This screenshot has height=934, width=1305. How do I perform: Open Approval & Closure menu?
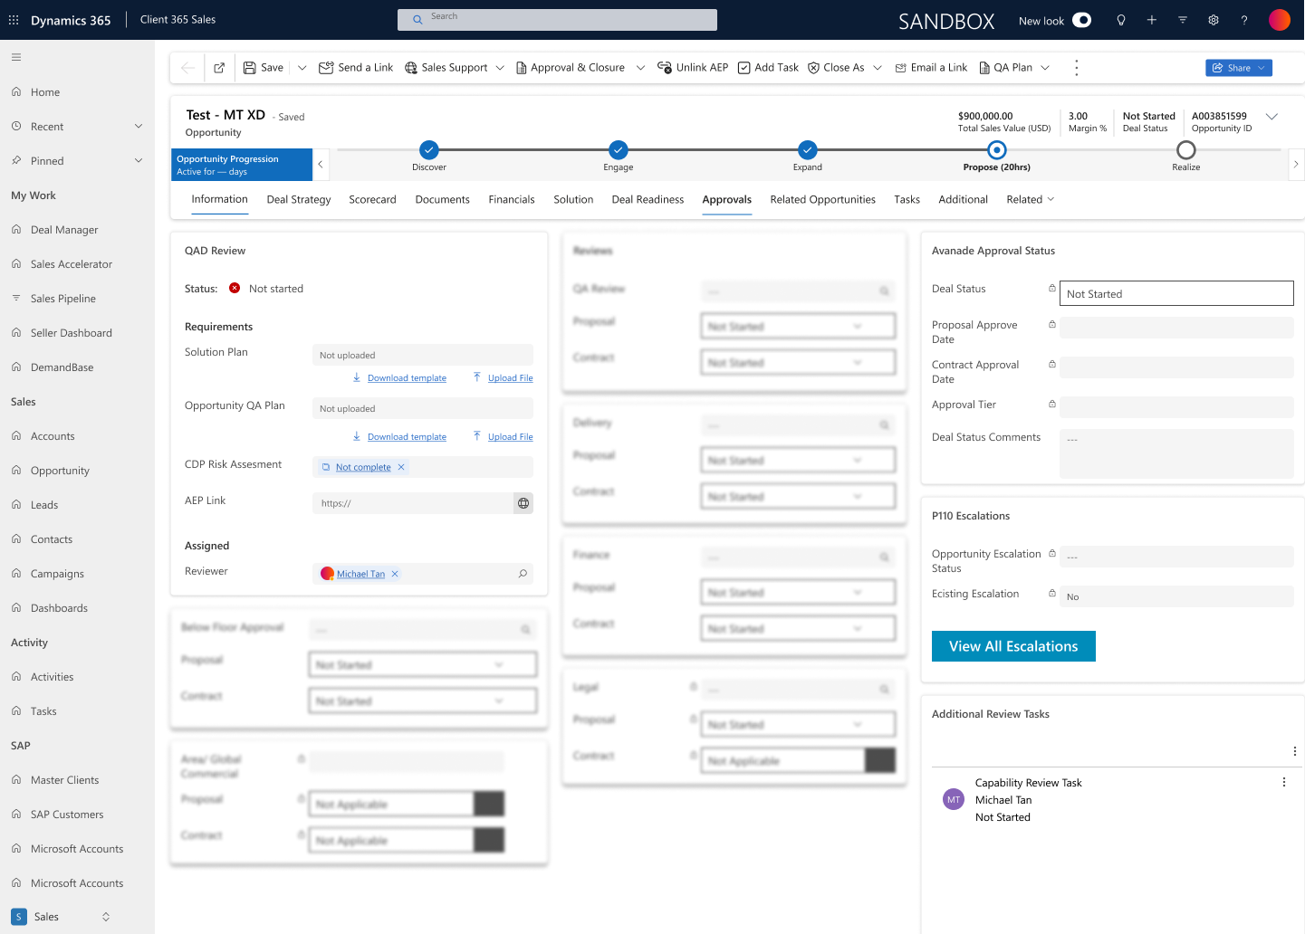580,68
